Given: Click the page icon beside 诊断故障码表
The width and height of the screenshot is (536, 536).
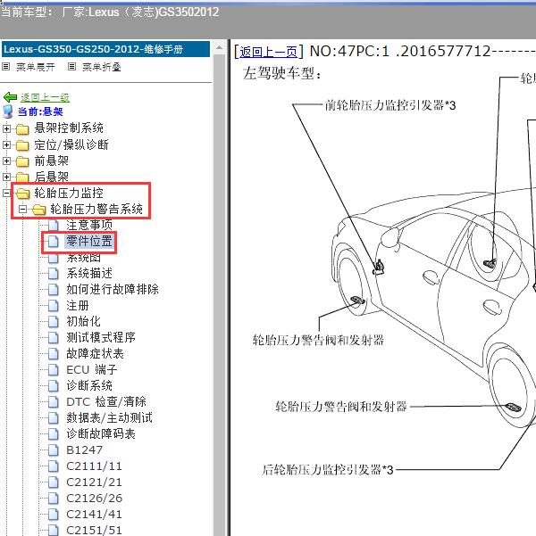Looking at the screenshot, I should (53, 434).
